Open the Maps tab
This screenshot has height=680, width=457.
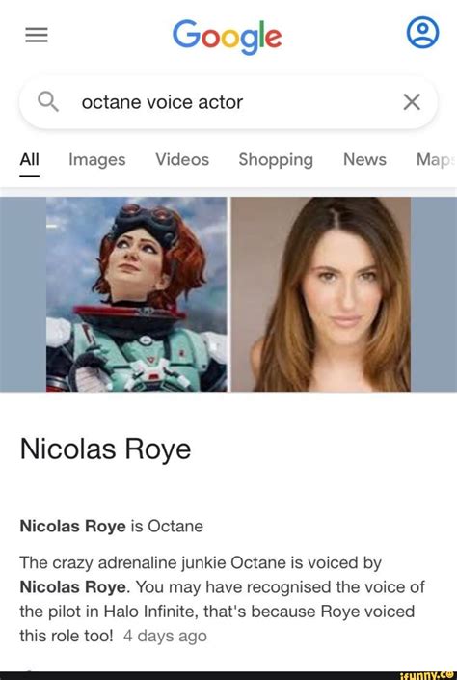tap(436, 159)
